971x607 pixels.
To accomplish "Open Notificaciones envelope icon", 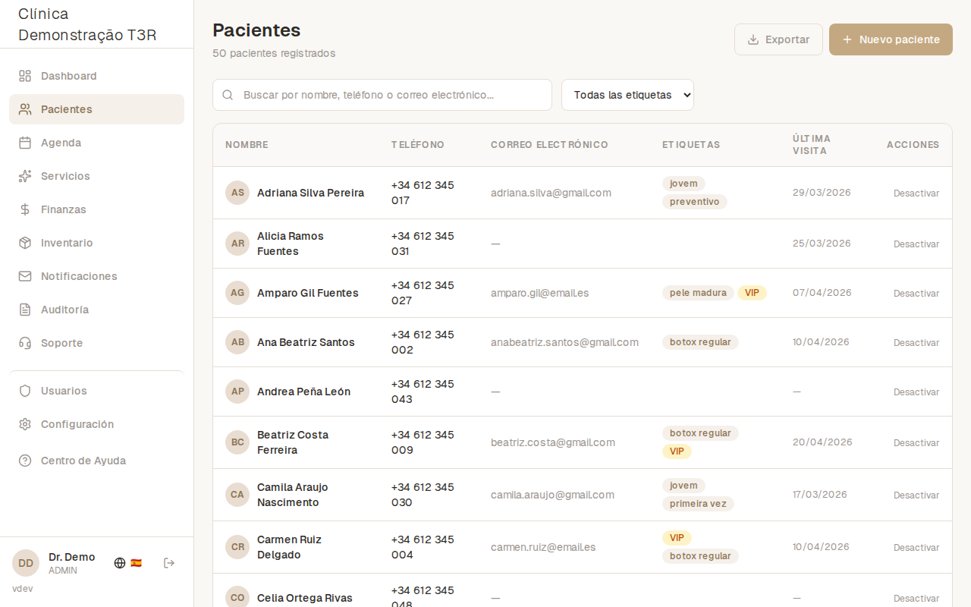I will coord(24,276).
